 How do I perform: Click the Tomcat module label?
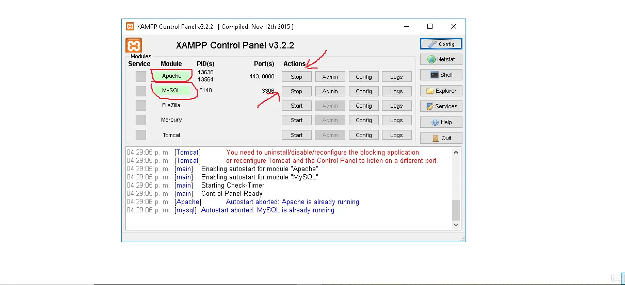(x=172, y=135)
